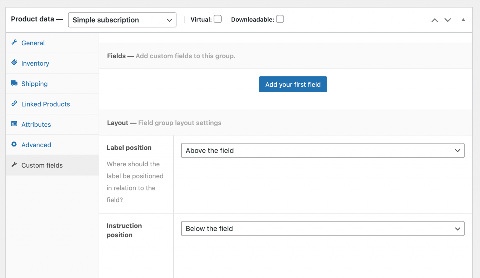480x278 pixels.
Task: Select the list icon next to Attributes
Action: [x=14, y=124]
